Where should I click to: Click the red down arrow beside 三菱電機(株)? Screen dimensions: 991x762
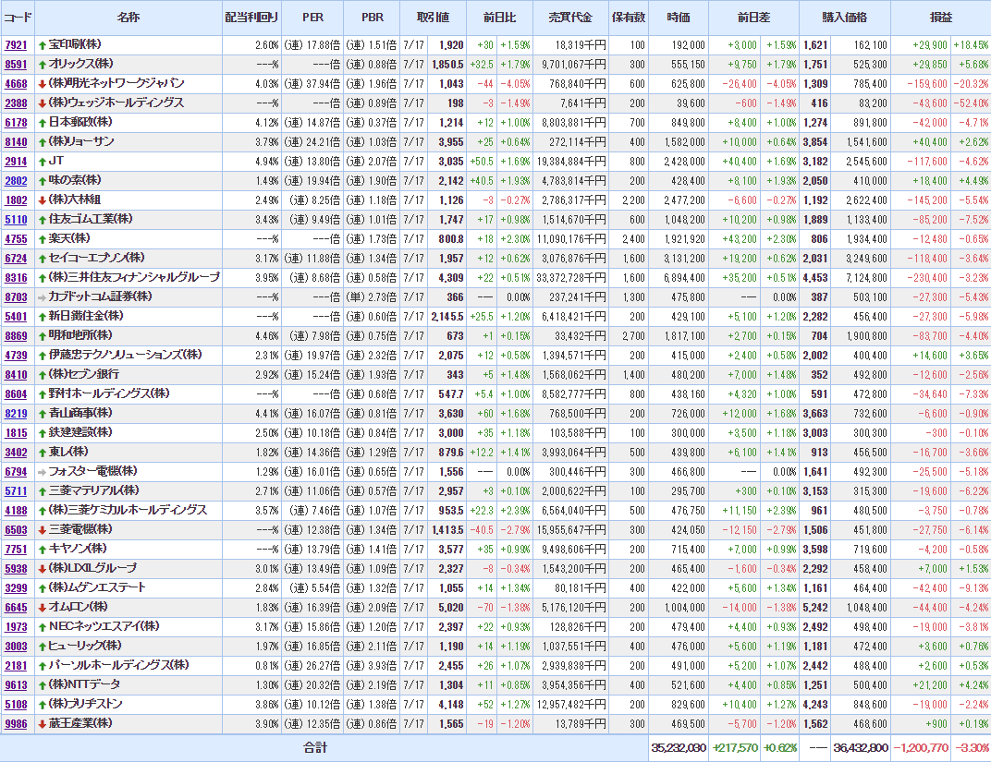(x=43, y=529)
